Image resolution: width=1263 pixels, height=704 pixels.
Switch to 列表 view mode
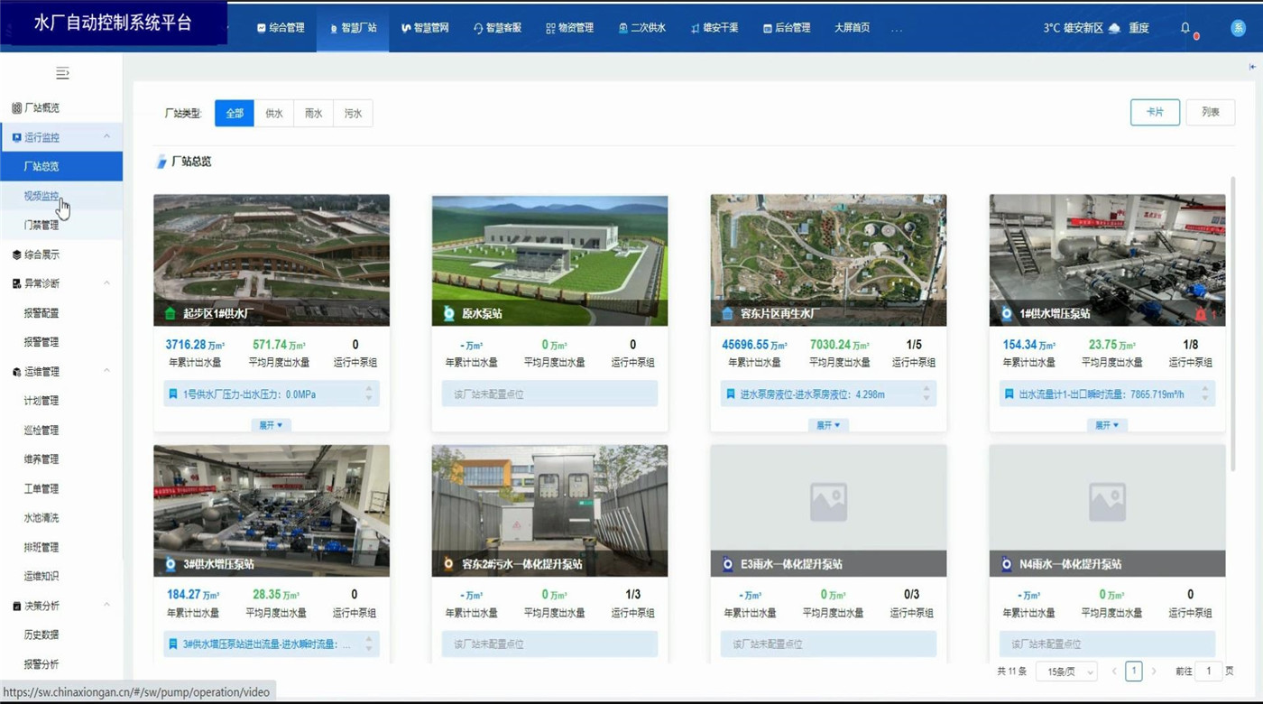point(1210,112)
